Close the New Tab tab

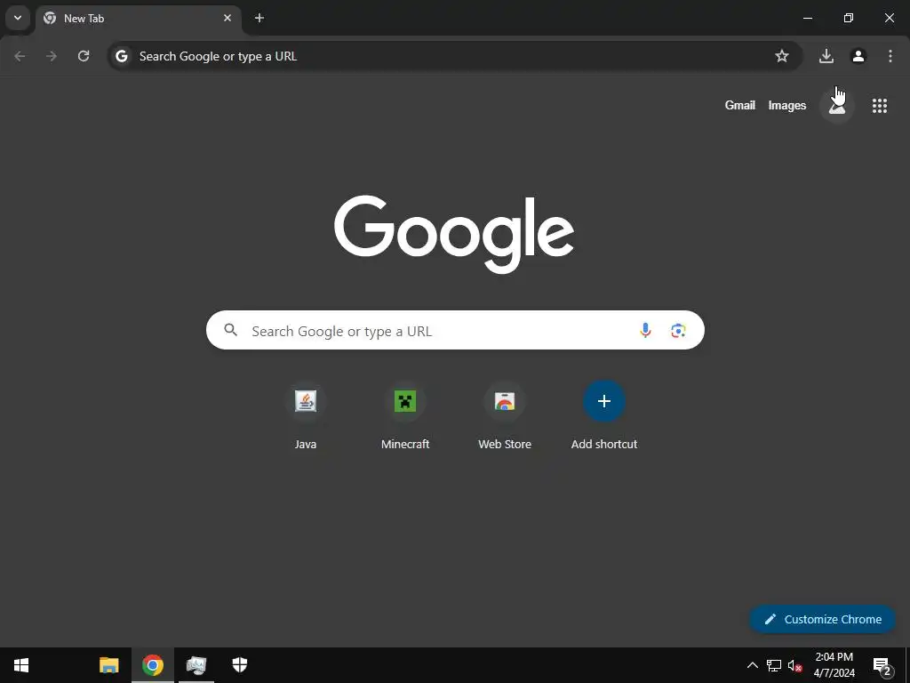click(x=227, y=18)
